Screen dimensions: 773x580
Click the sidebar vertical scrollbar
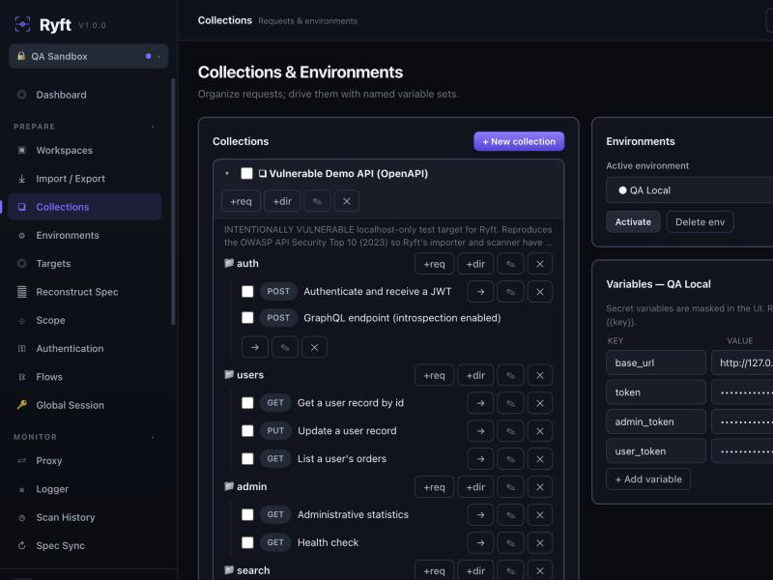(x=173, y=201)
